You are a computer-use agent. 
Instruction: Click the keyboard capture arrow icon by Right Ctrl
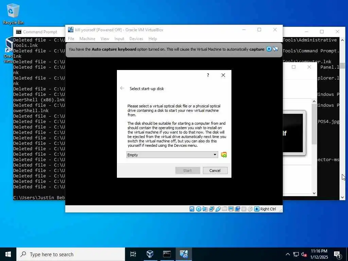257,209
